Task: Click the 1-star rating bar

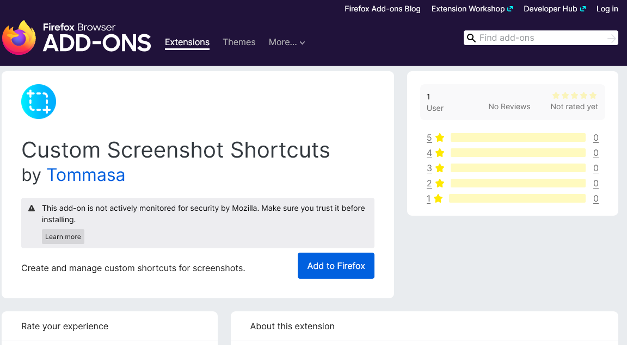Action: (517, 198)
